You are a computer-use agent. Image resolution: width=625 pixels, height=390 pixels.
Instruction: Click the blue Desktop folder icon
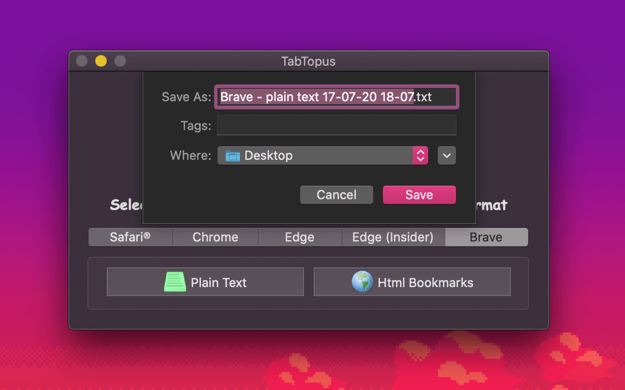coord(233,156)
